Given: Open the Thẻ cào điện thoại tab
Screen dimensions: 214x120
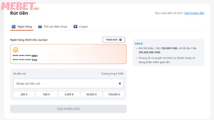Looking at the screenshot, I should pos(53,27).
